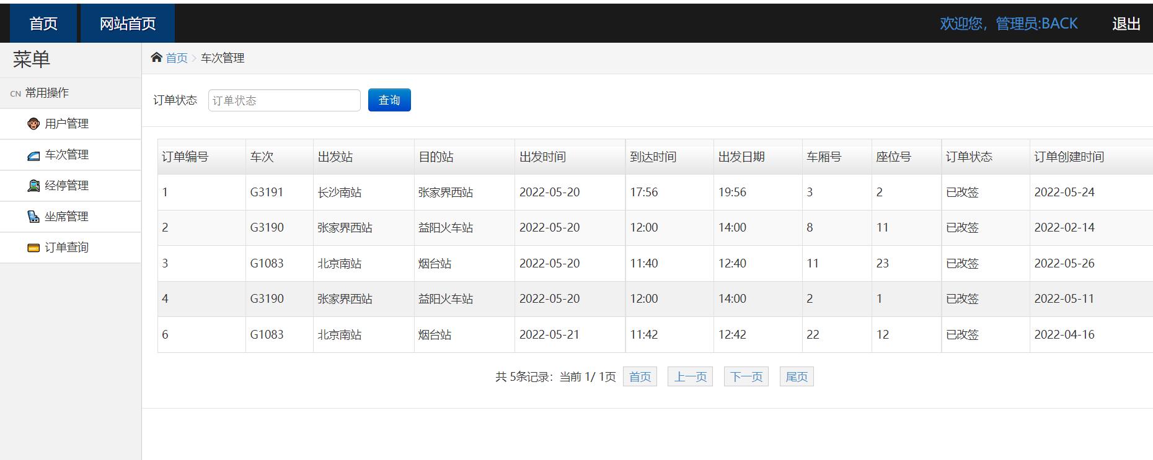Click the 共 5条记录 pagination summary text
Screen dimensions: 1153x460
[x=523, y=376]
